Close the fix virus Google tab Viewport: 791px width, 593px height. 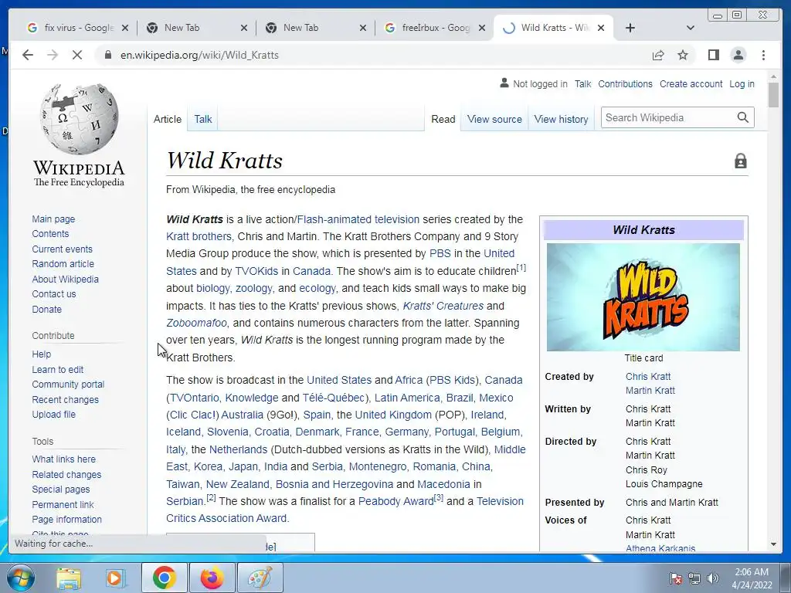point(125,28)
